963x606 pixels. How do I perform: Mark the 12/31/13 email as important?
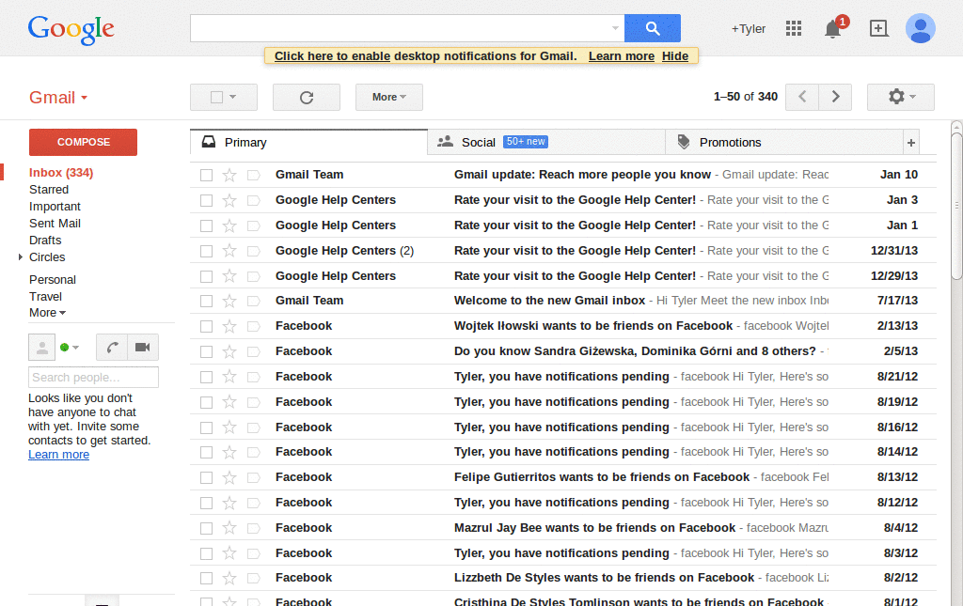[253, 251]
